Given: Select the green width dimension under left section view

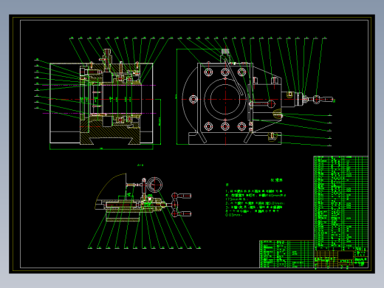Looking at the screenshot, I should coord(101,148).
